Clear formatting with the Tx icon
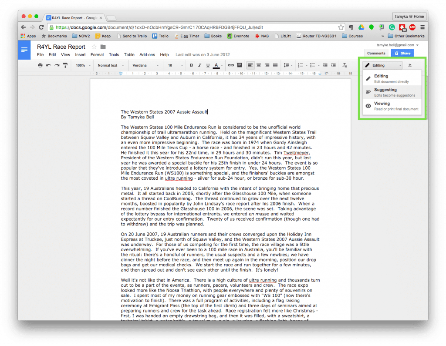 coord(345,65)
